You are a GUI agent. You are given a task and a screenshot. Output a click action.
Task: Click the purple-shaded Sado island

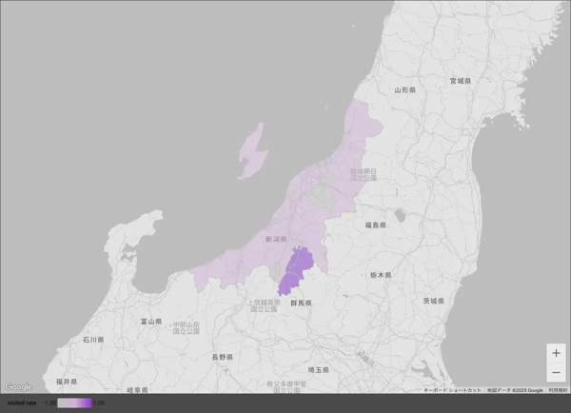click(x=252, y=152)
